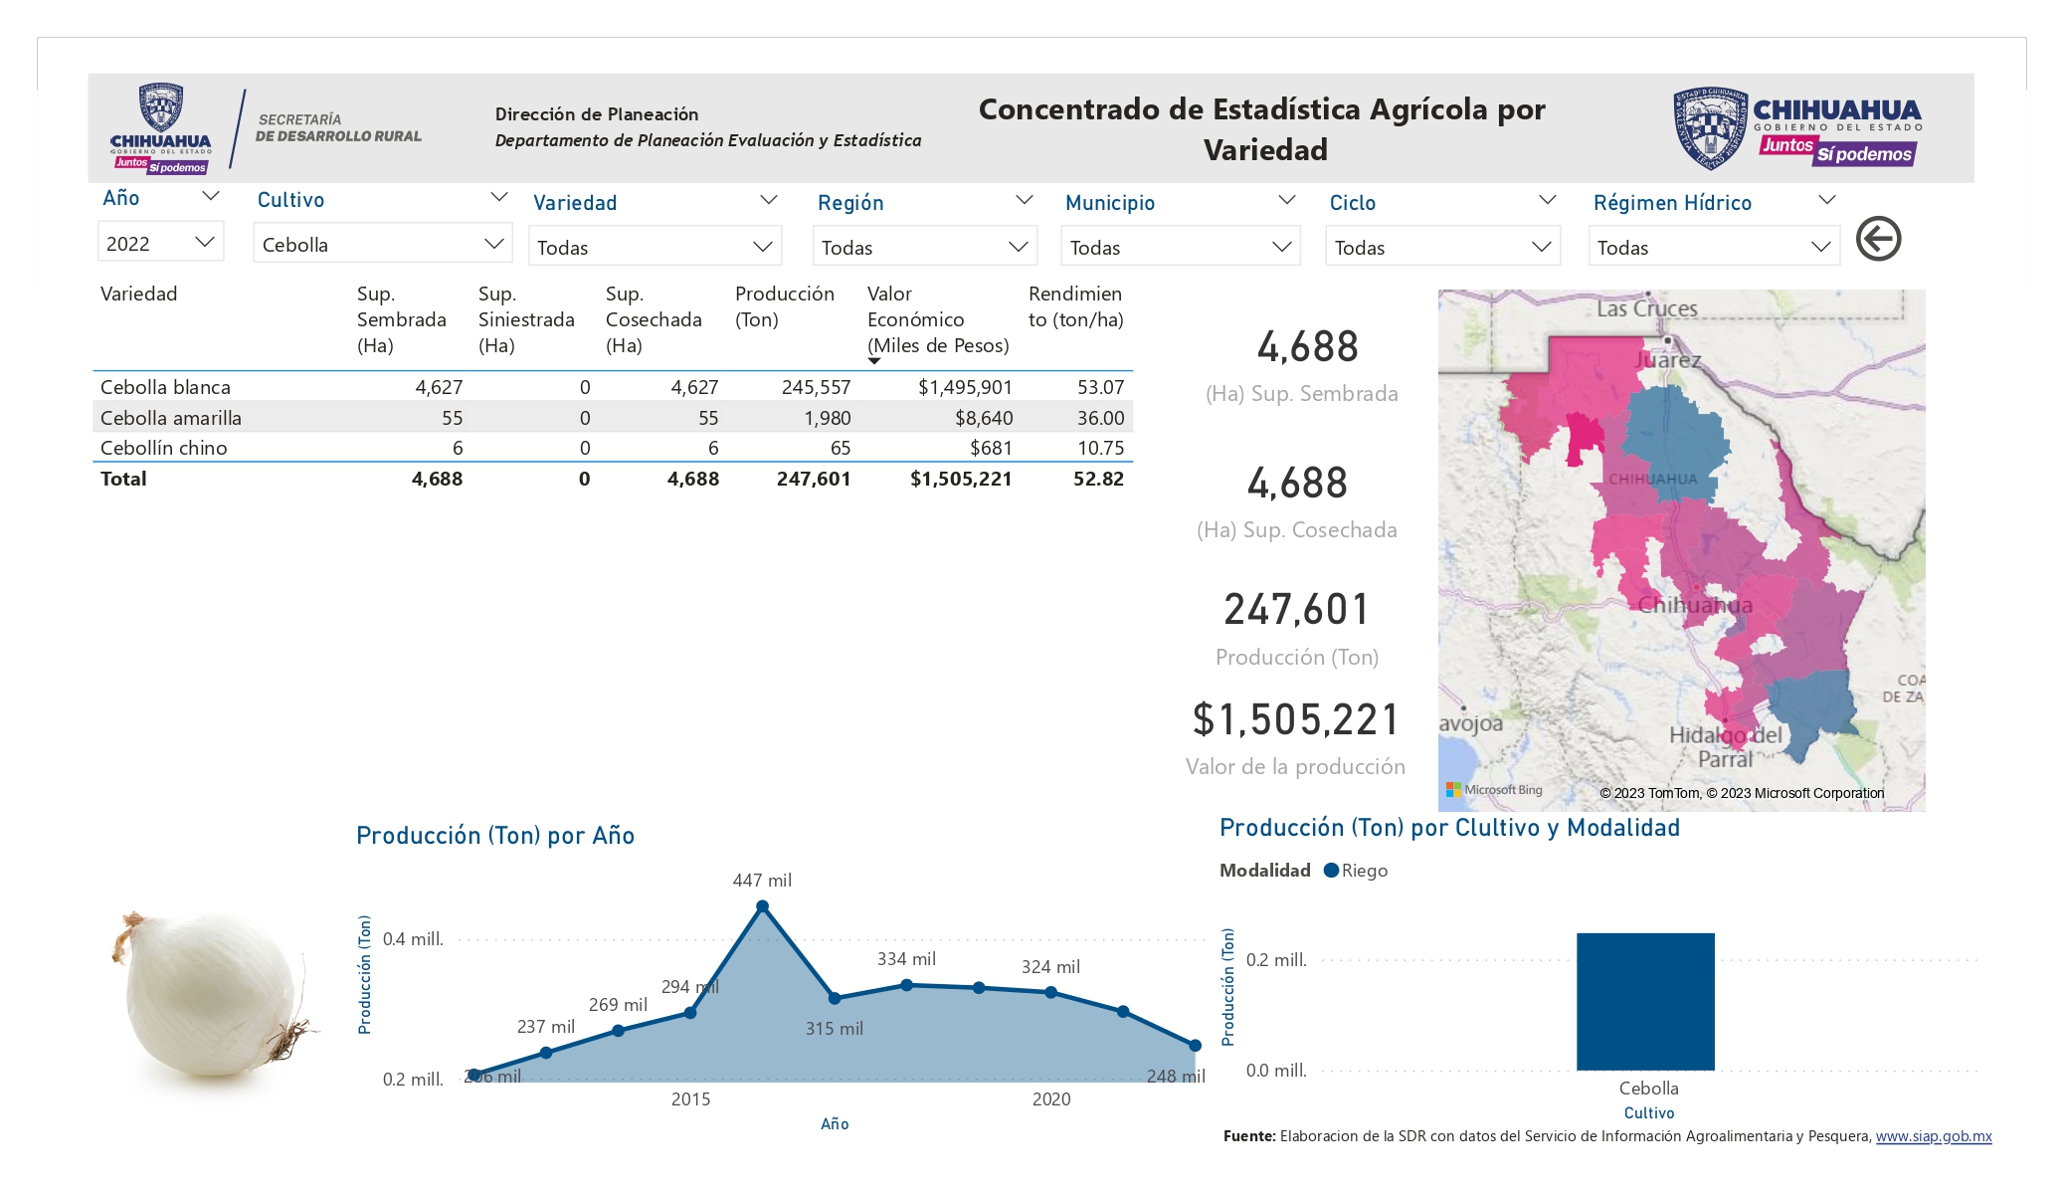Collapse the Cultivo slicer header chevron

[x=499, y=197]
